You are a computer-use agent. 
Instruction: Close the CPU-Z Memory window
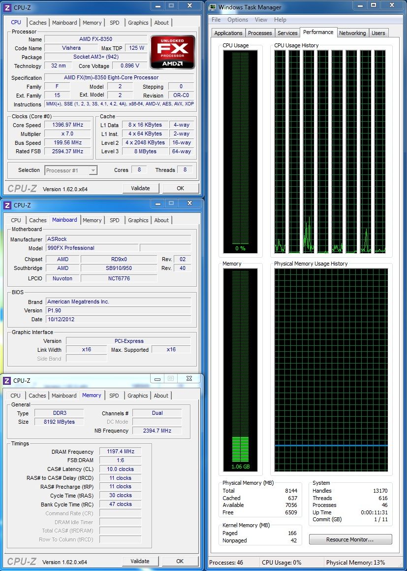(188, 378)
